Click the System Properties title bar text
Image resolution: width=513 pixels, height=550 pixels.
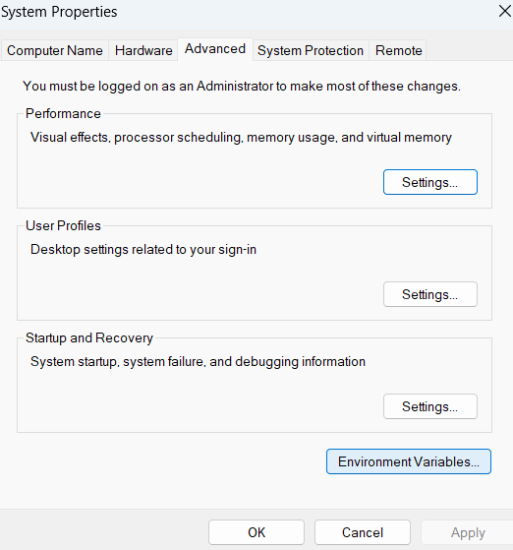click(59, 12)
